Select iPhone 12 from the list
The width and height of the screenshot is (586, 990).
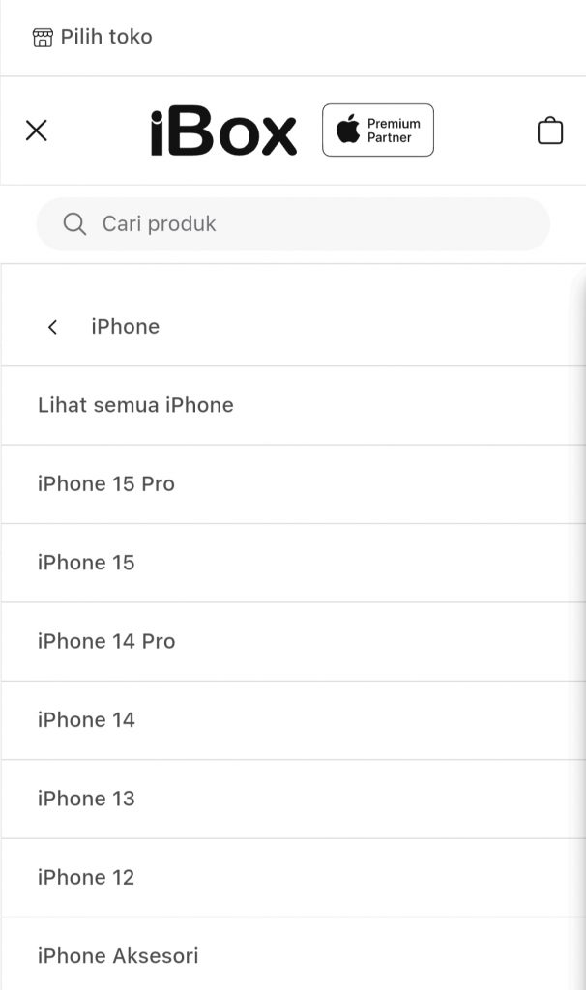click(x=293, y=878)
